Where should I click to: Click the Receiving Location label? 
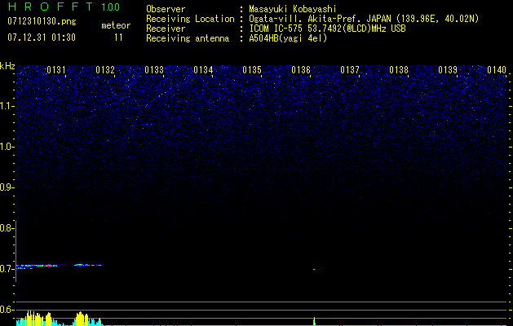pos(190,19)
